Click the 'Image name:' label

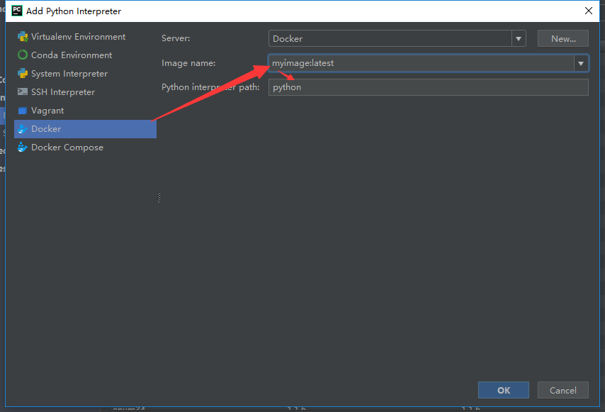pos(188,63)
